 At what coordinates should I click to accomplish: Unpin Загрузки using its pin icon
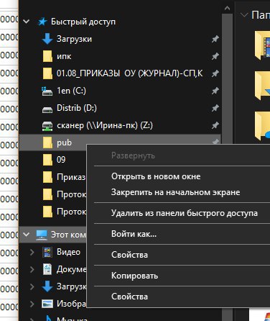215,39
